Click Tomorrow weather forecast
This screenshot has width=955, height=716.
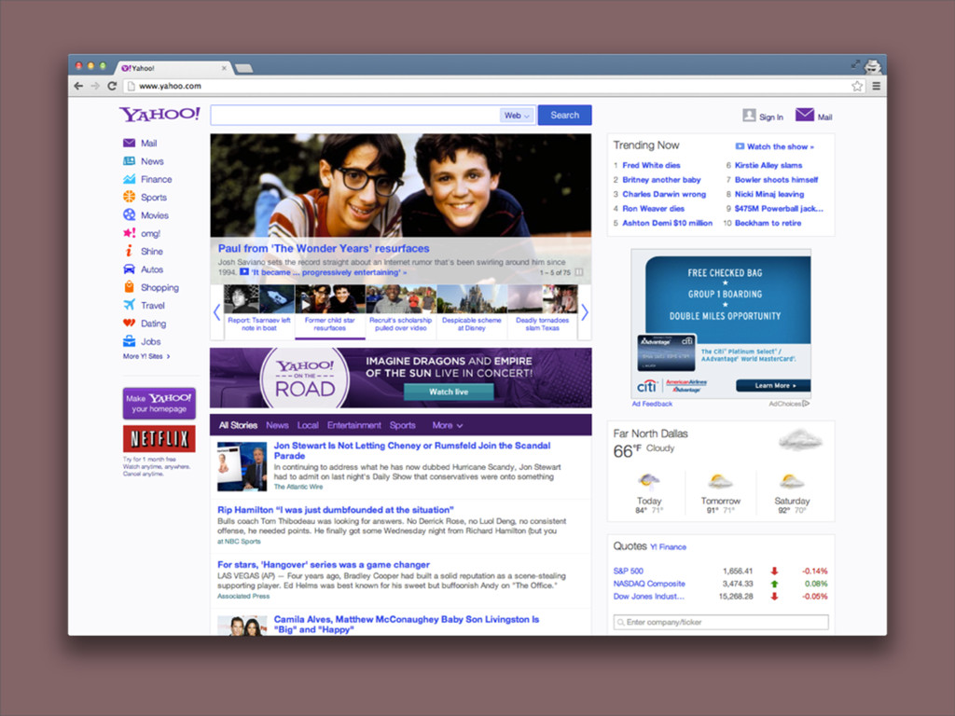(x=721, y=494)
